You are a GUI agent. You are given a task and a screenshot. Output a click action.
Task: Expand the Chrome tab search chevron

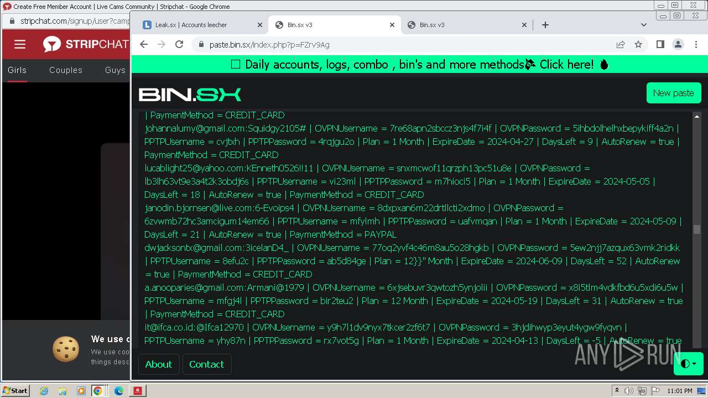pyautogui.click(x=643, y=25)
